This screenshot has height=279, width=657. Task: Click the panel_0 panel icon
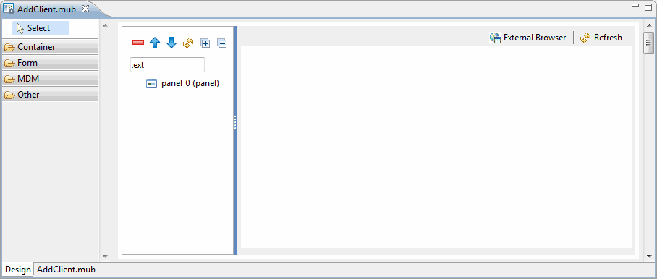click(x=152, y=83)
